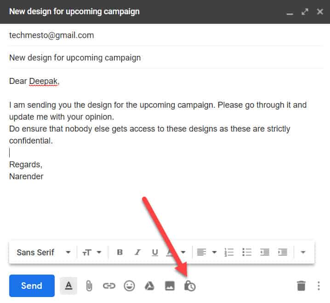Click the compose window title bar text
The height and width of the screenshot is (303, 330).
coord(74,11)
